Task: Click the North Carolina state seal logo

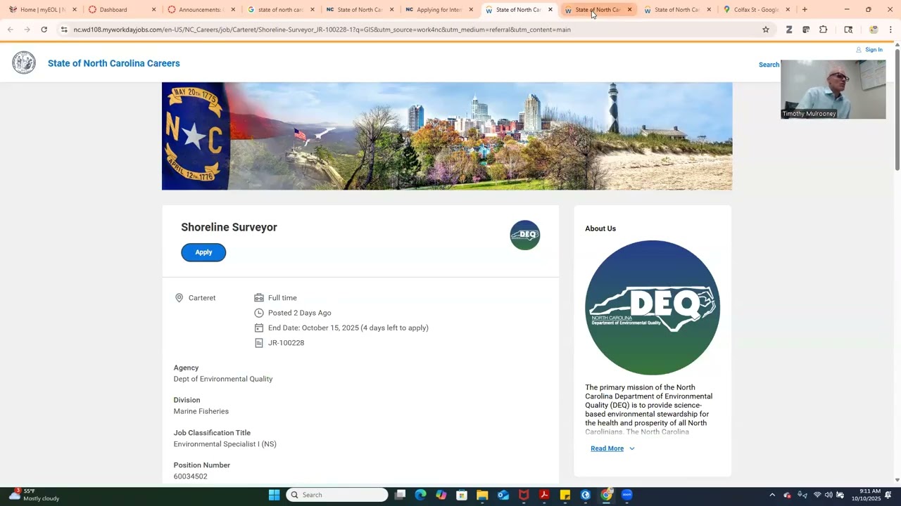Action: (24, 63)
